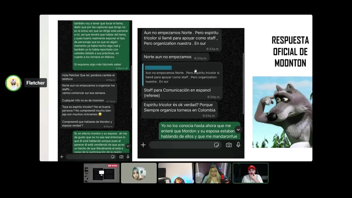Click the RESPUESTA OFICIAL DE MOONTON heading
The width and height of the screenshot is (352, 198).
tap(290, 52)
